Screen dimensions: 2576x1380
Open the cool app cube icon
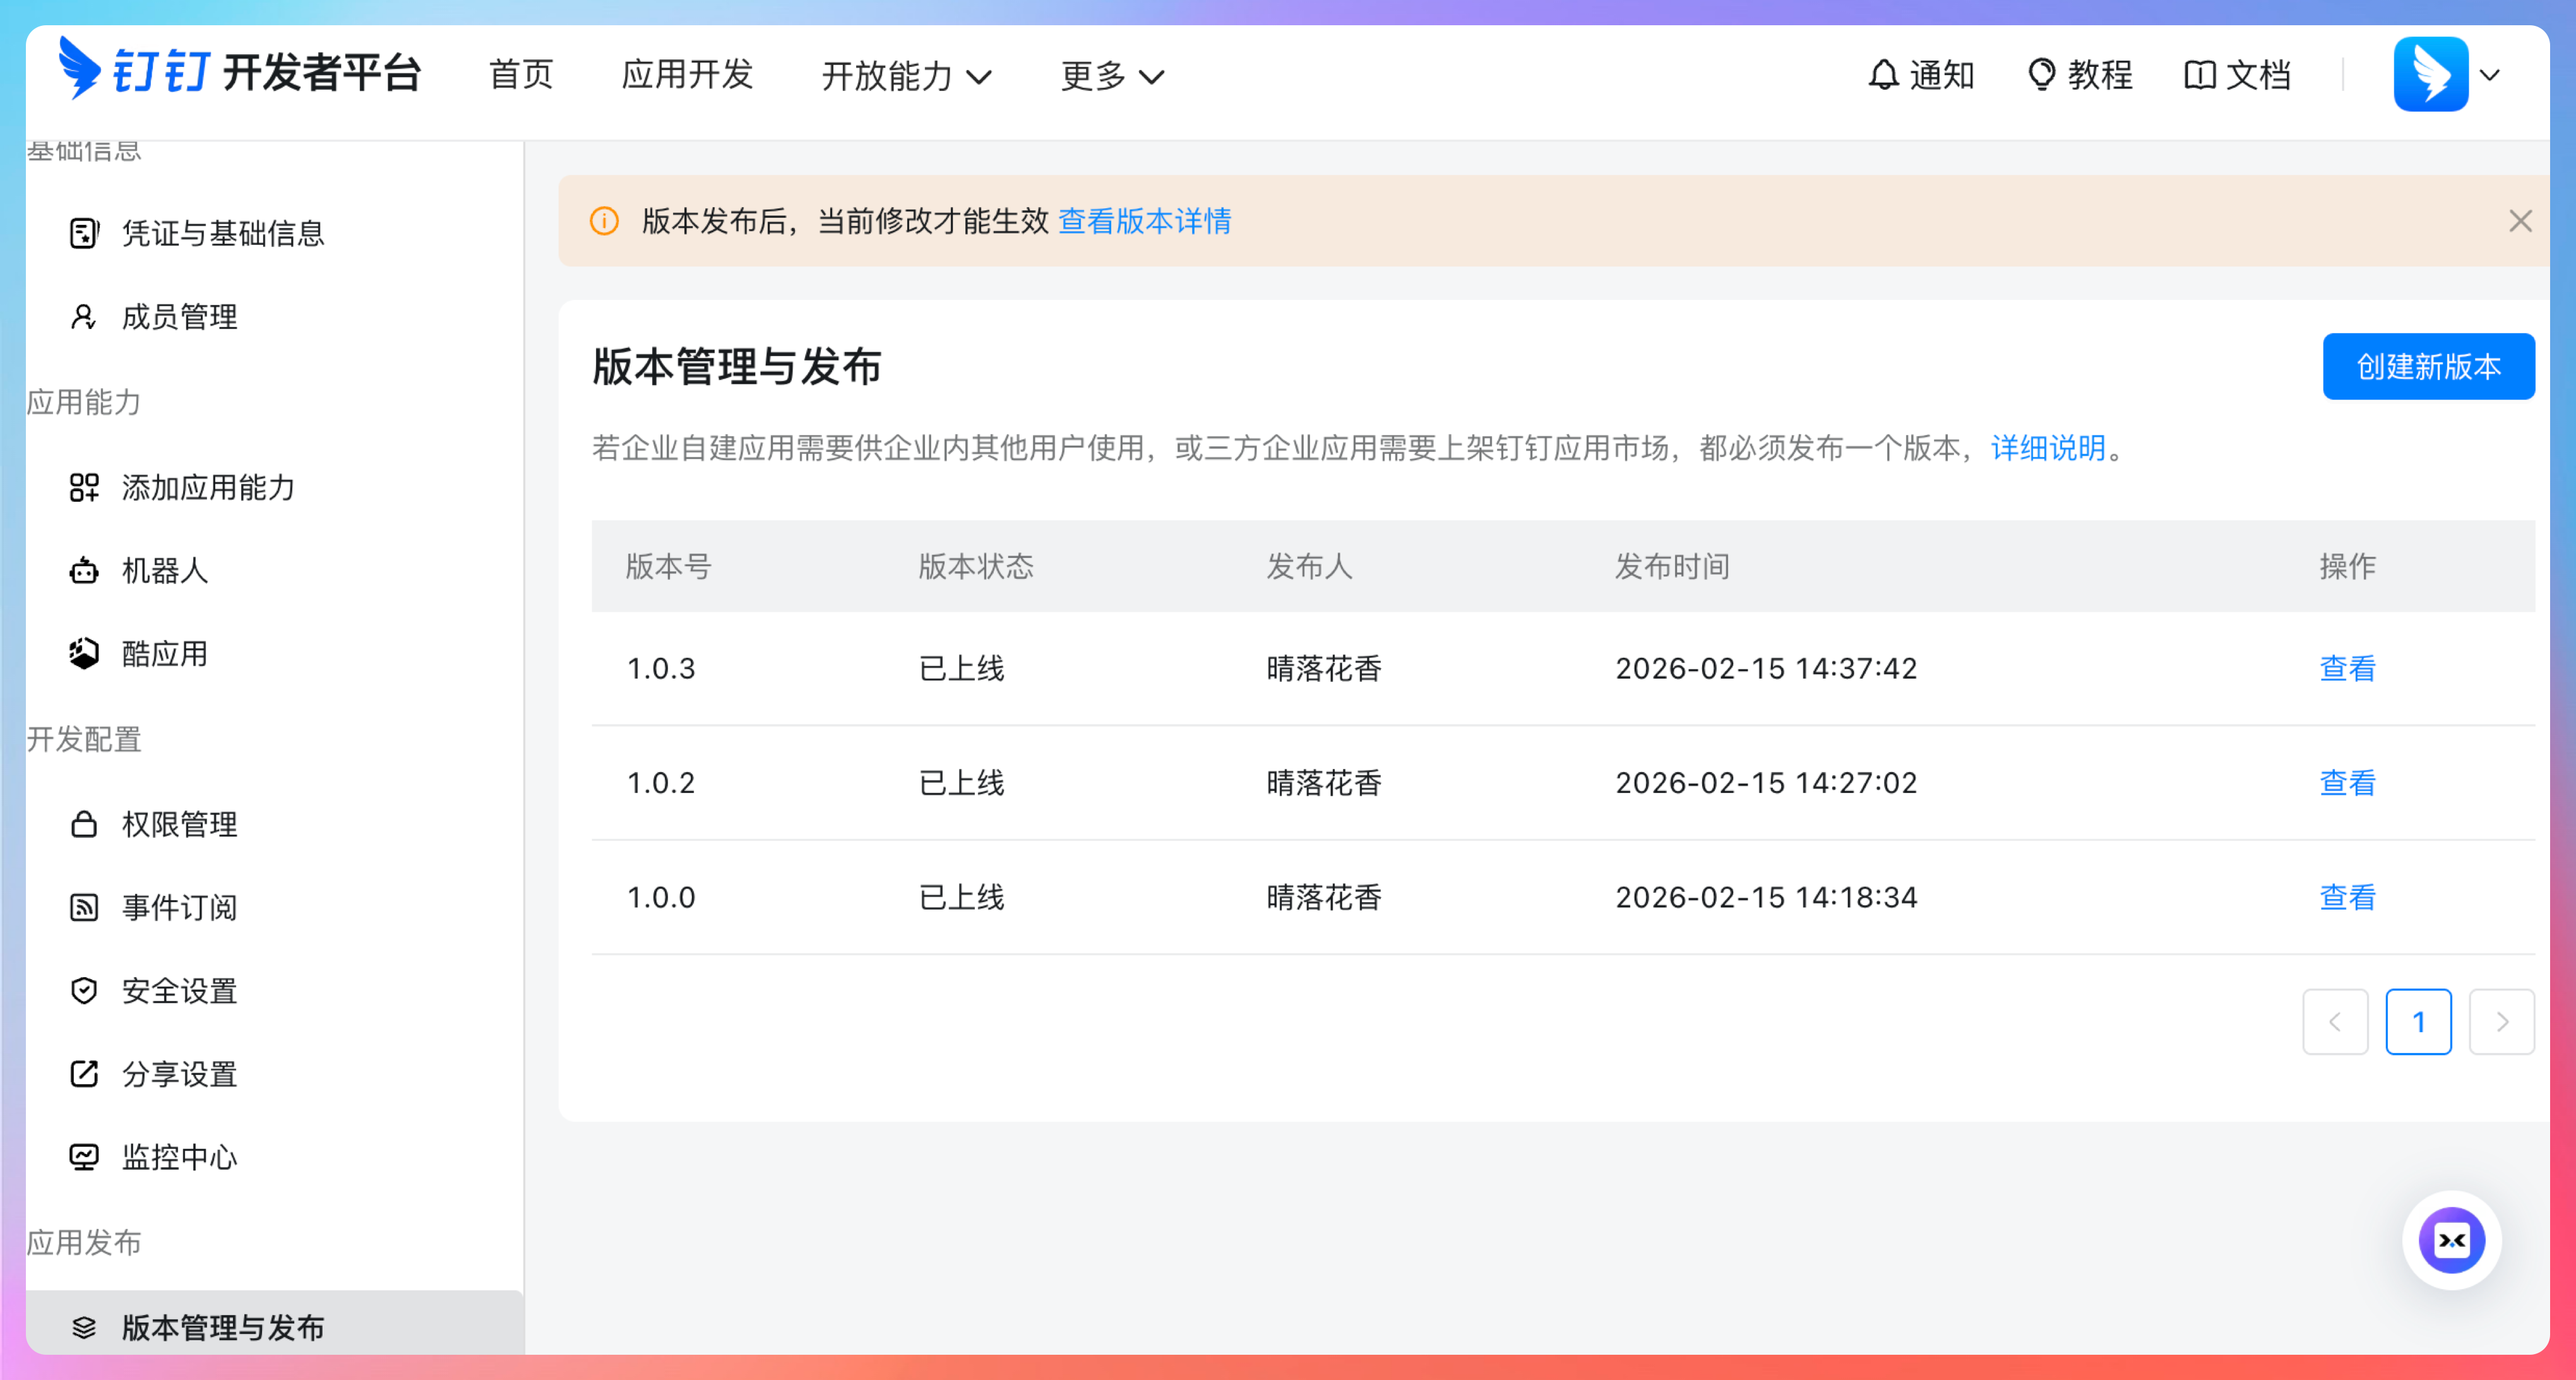tap(84, 654)
